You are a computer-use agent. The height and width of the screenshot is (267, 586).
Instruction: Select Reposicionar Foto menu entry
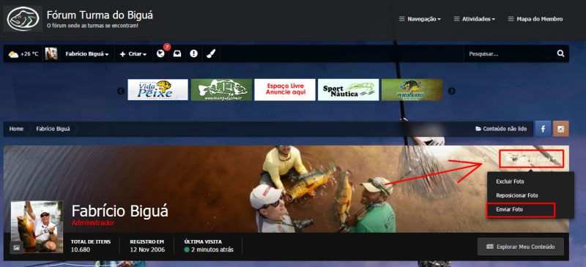click(x=517, y=195)
